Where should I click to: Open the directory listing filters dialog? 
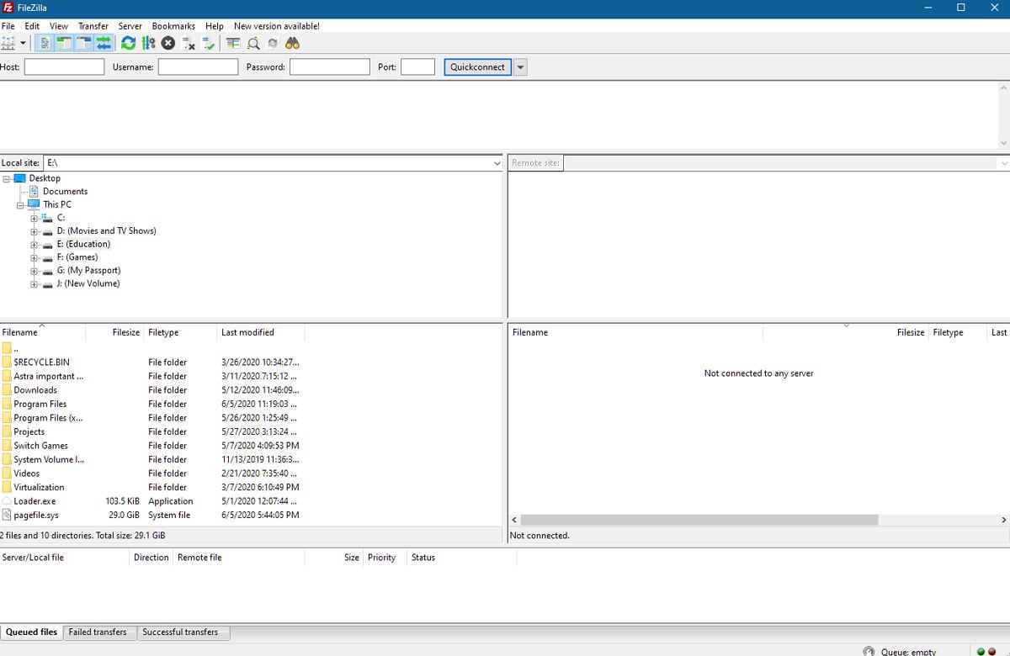tap(233, 43)
